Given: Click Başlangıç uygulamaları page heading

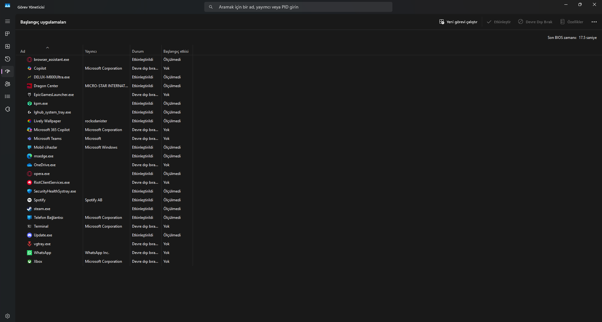Looking at the screenshot, I should tap(43, 22).
